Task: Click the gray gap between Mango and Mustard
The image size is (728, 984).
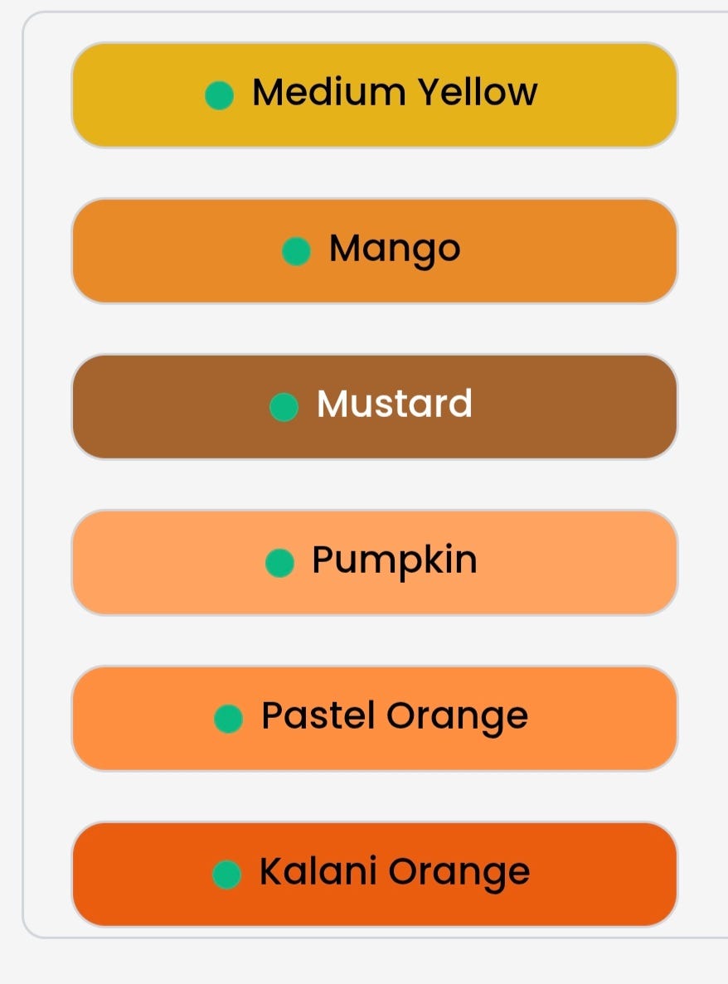Action: point(374,329)
